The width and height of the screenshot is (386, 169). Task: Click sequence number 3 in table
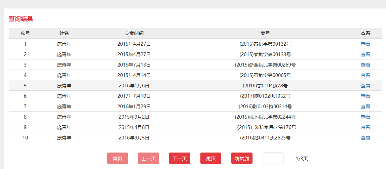tap(25, 65)
